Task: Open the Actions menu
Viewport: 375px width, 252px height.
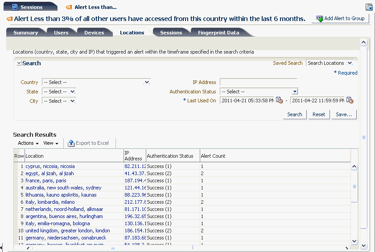Action: [x=28, y=143]
